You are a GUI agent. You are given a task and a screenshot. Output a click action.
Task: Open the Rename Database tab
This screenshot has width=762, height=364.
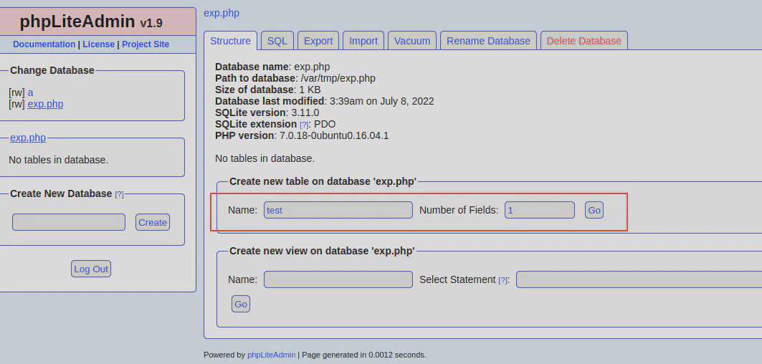[x=488, y=41]
